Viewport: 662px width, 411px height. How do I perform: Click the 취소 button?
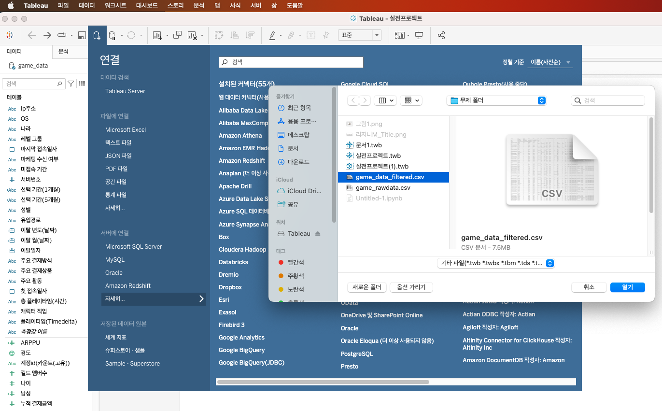589,287
